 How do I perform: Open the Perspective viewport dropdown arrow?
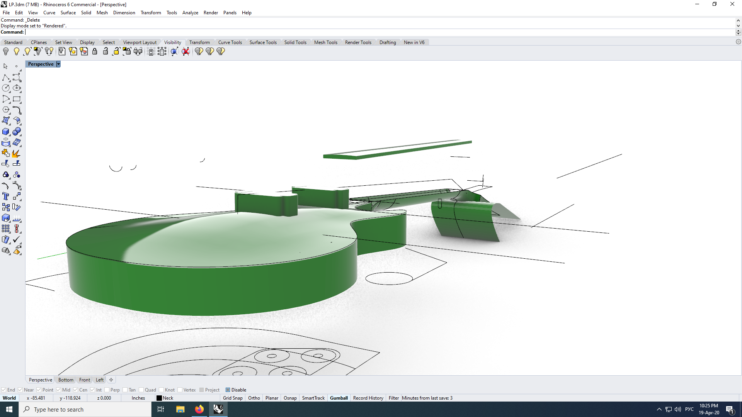pos(58,64)
